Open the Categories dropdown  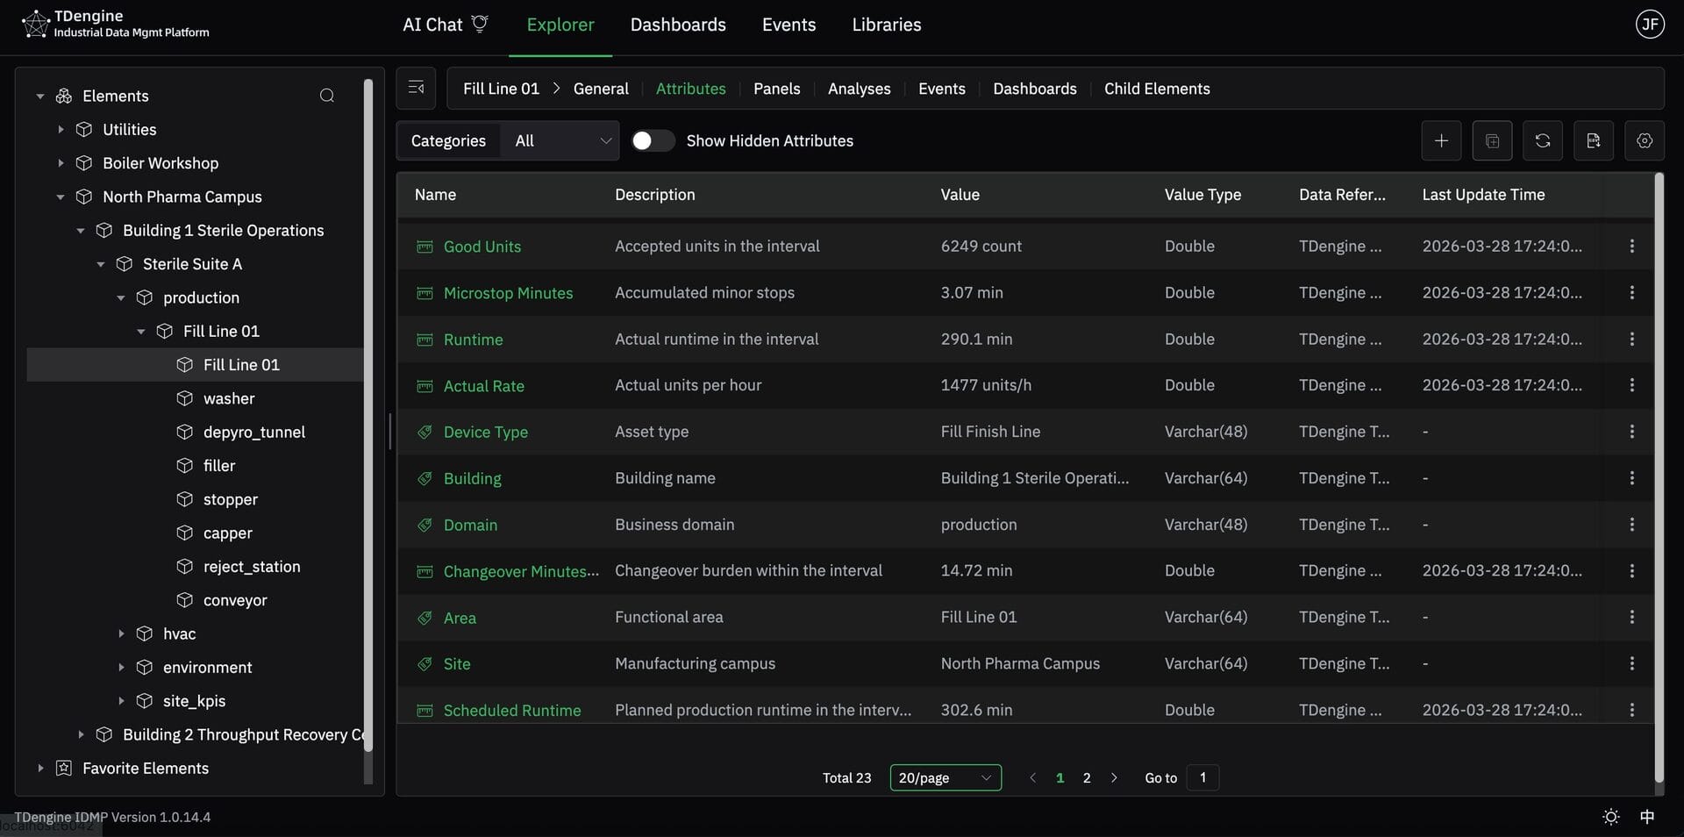tap(561, 140)
